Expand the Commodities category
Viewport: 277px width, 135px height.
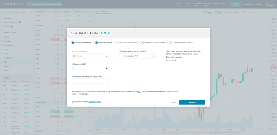8,45
